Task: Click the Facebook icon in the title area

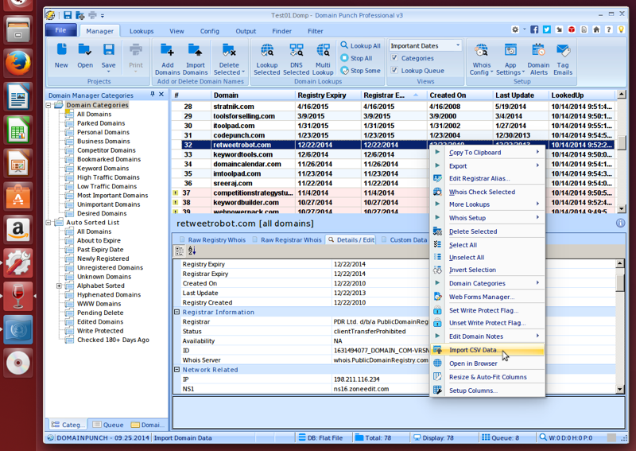Action: pos(534,29)
